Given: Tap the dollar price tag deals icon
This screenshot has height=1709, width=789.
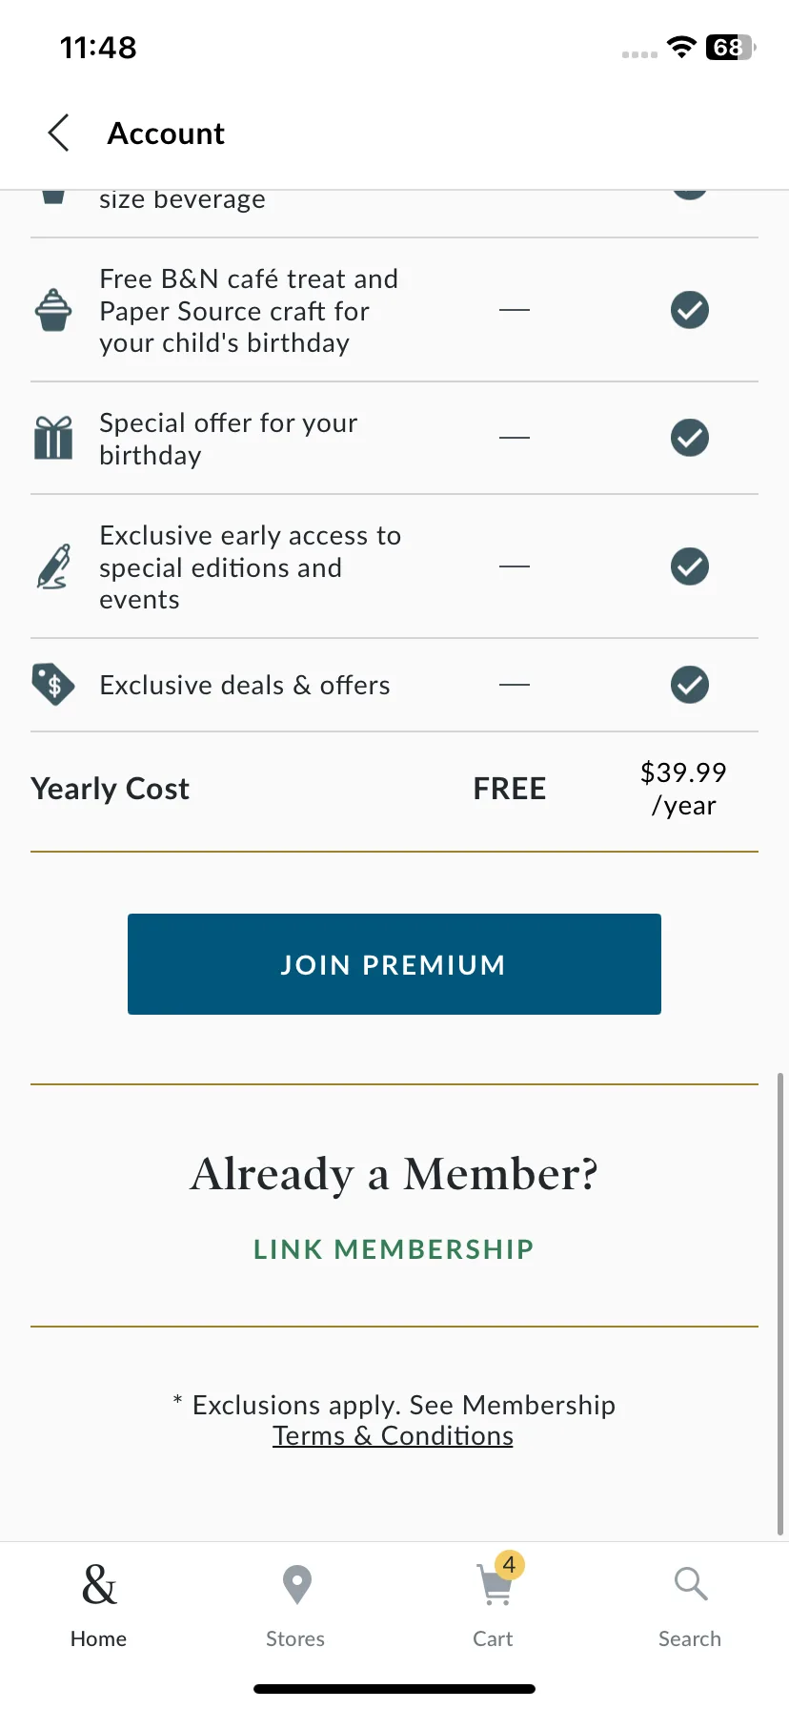Looking at the screenshot, I should (53, 685).
